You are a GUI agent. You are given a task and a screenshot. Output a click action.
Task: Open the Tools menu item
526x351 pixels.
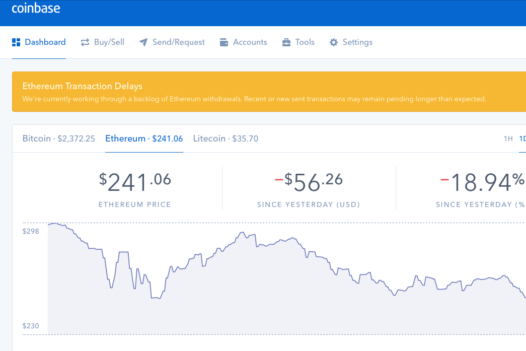[298, 42]
